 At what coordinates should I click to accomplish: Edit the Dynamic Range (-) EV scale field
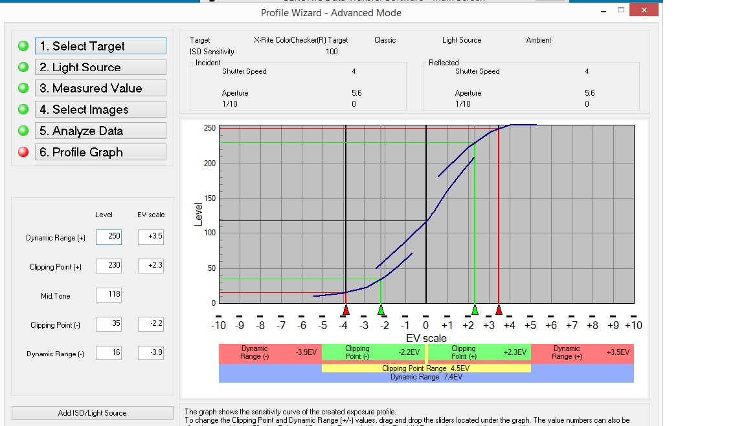tap(151, 353)
